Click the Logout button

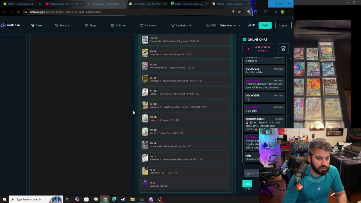(283, 25)
